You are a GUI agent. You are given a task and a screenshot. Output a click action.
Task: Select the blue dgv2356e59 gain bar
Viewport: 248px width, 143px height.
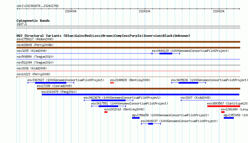tap(136, 118)
